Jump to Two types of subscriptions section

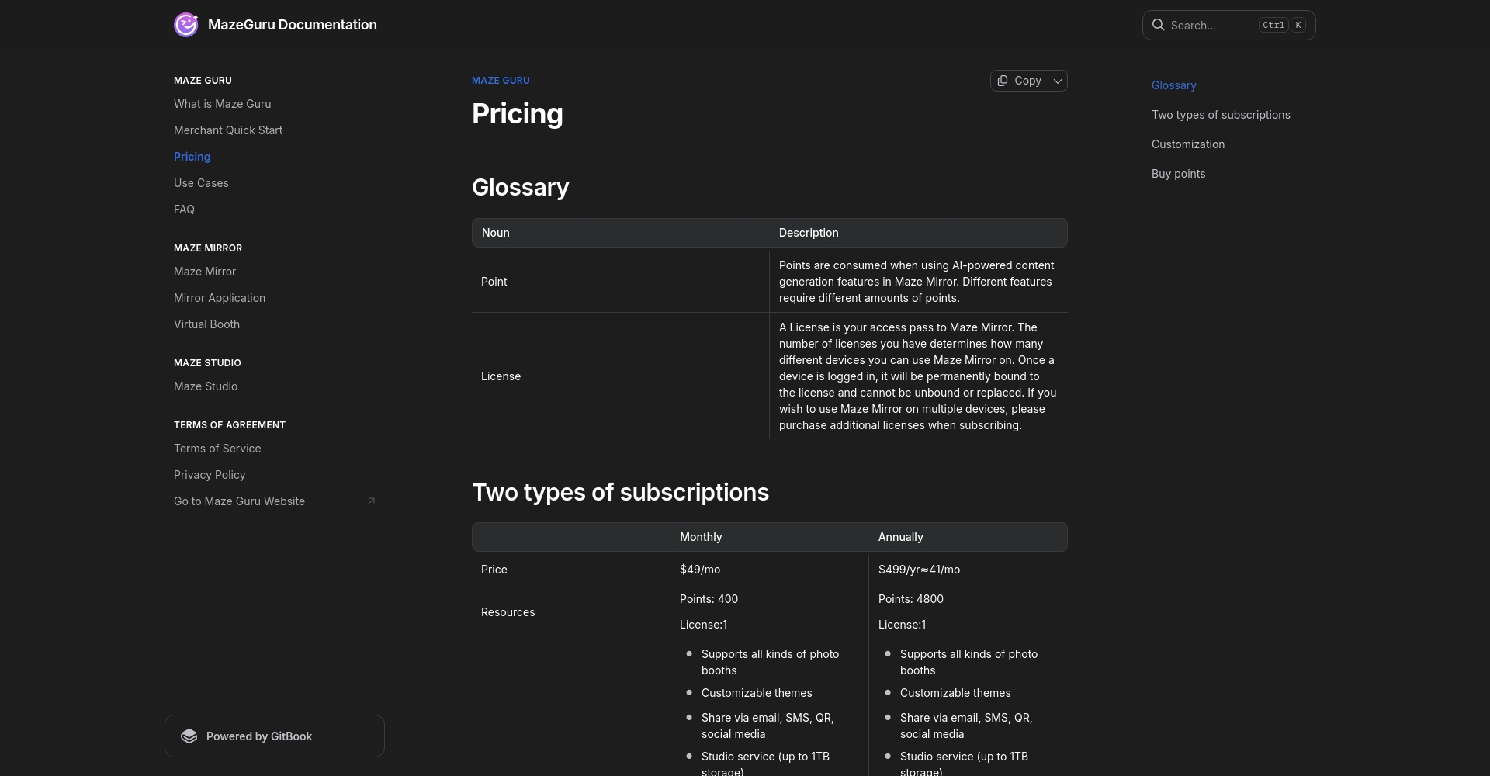tap(1221, 115)
